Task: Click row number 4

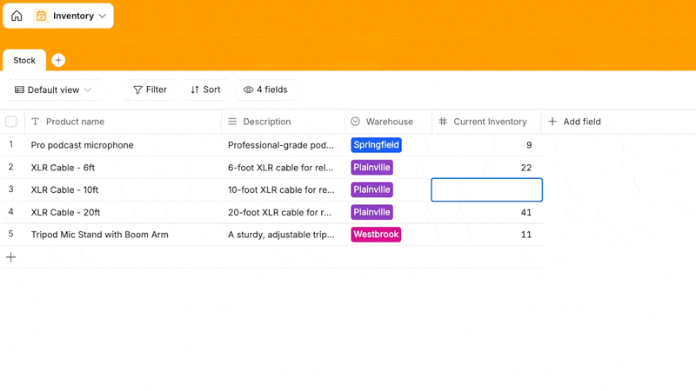Action: point(11,212)
